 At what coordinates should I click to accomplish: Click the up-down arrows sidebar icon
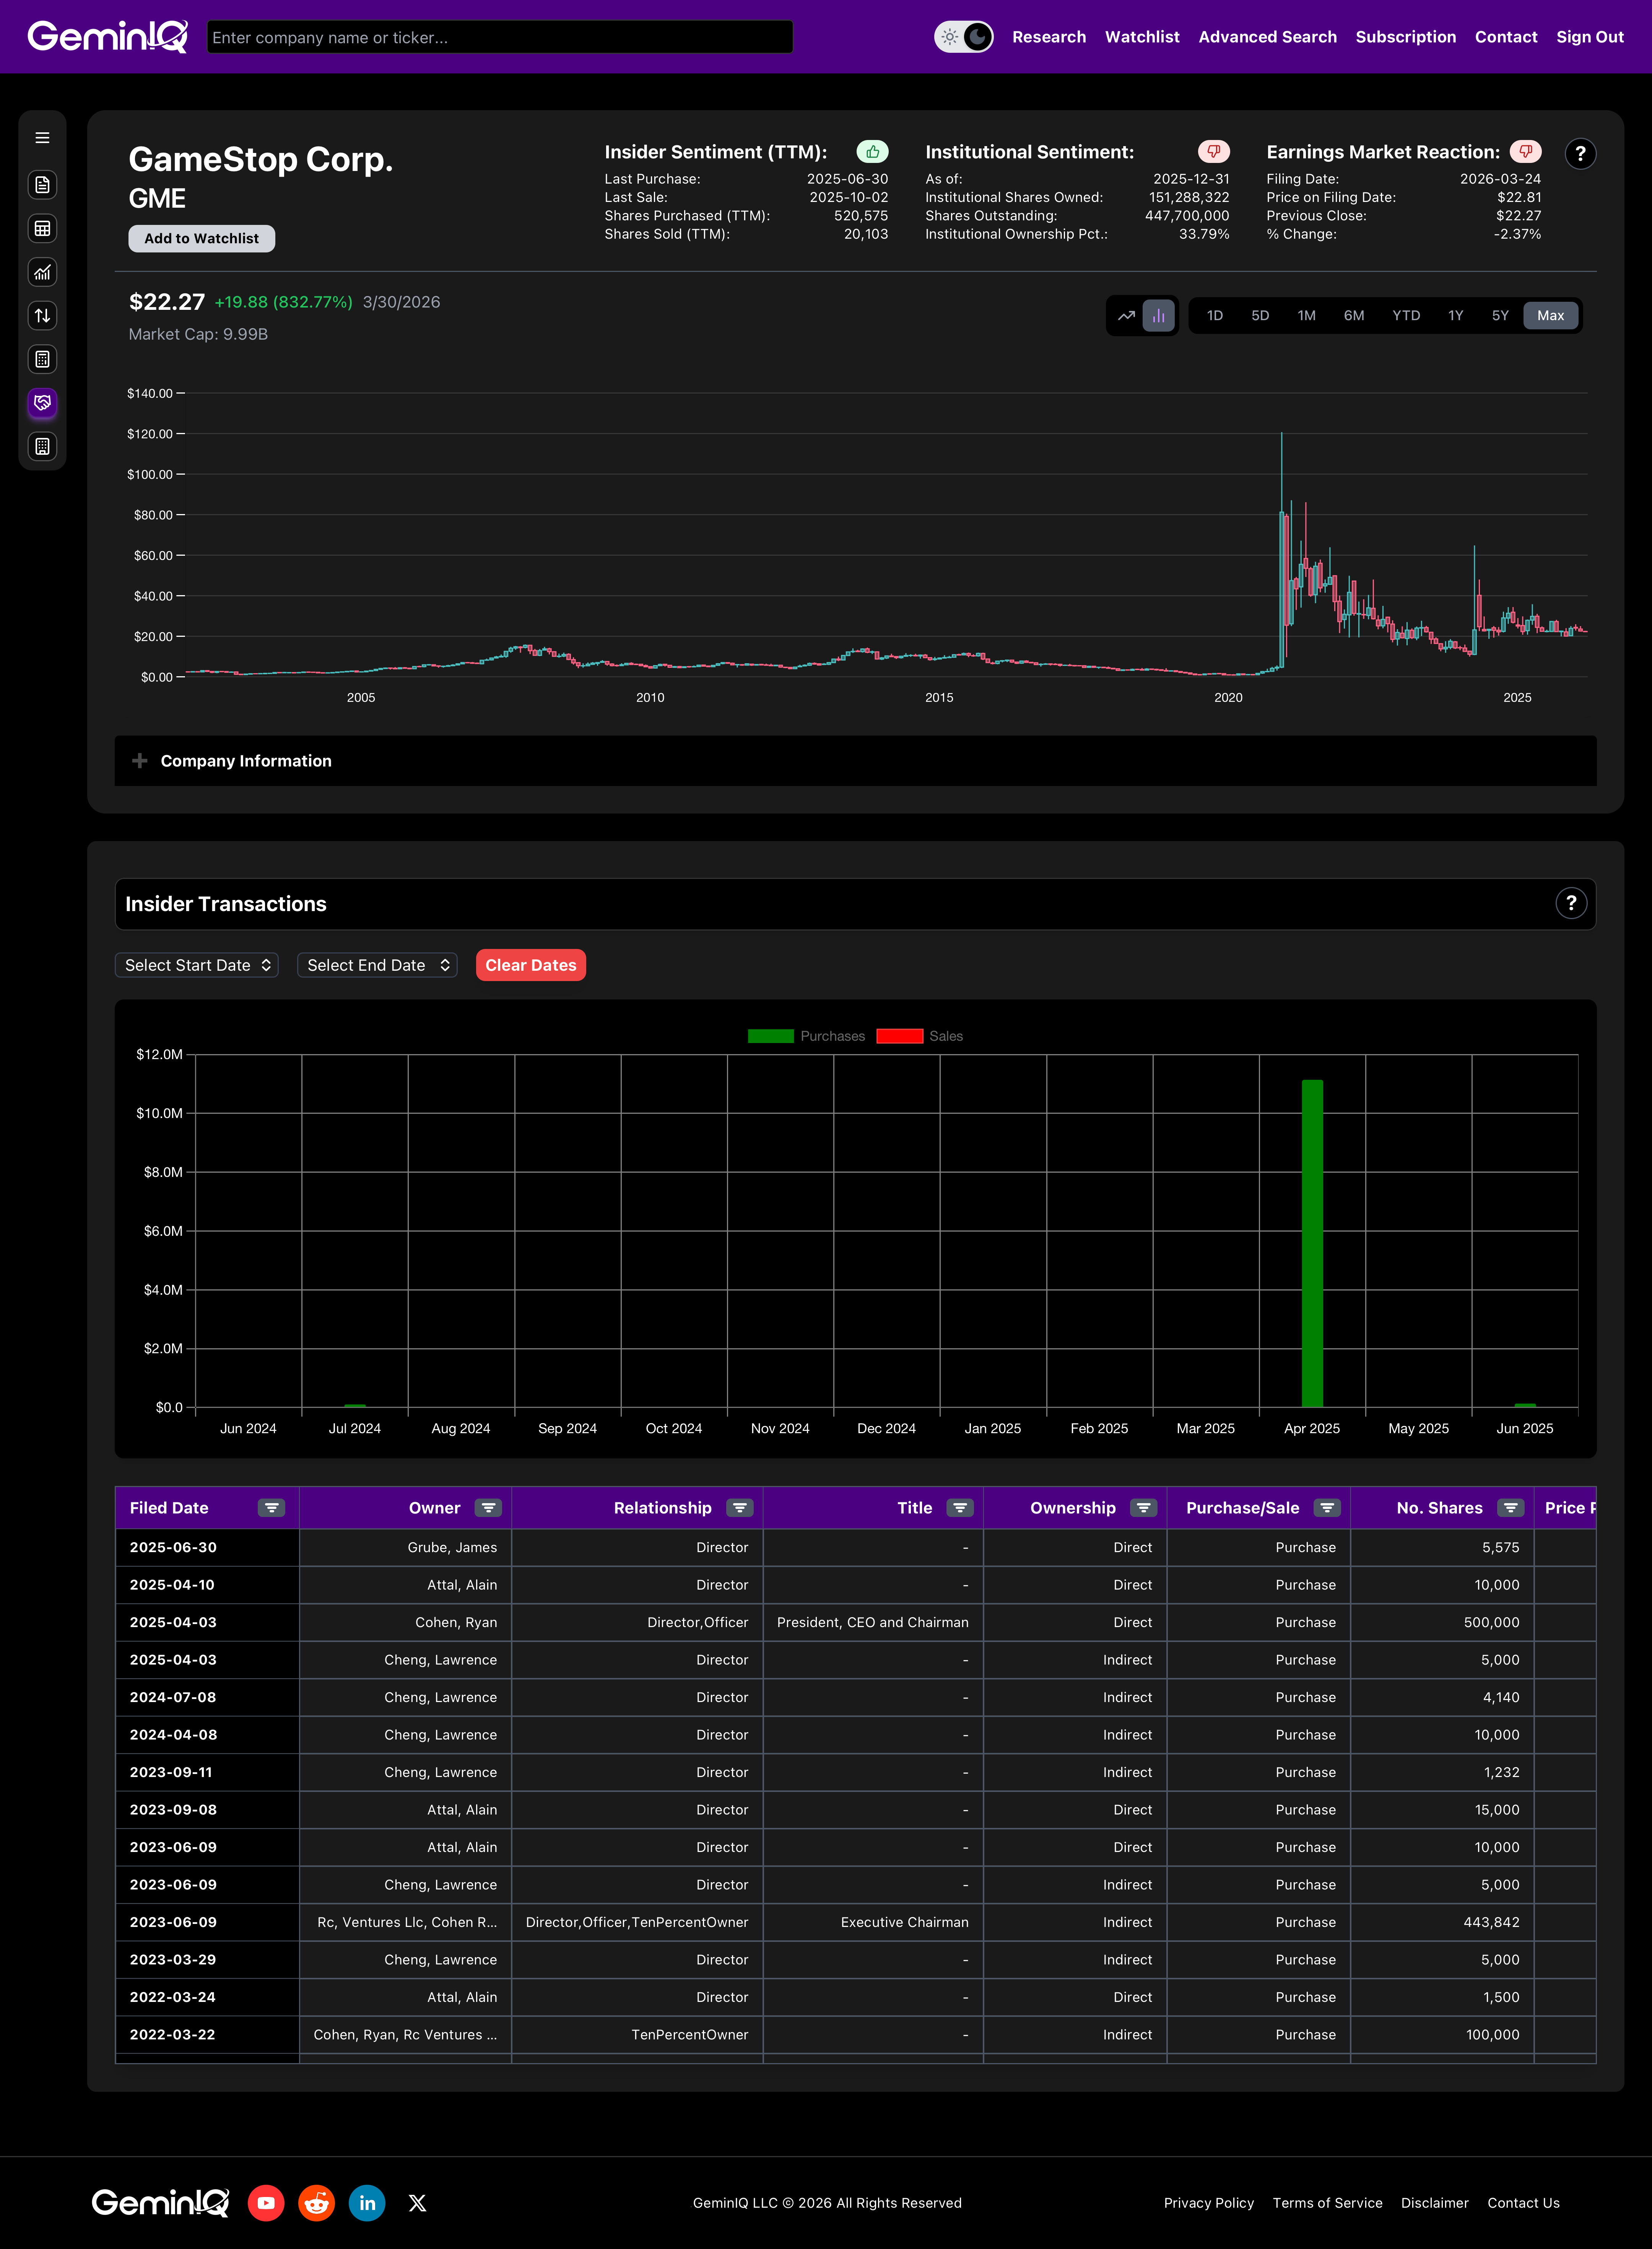tap(42, 316)
